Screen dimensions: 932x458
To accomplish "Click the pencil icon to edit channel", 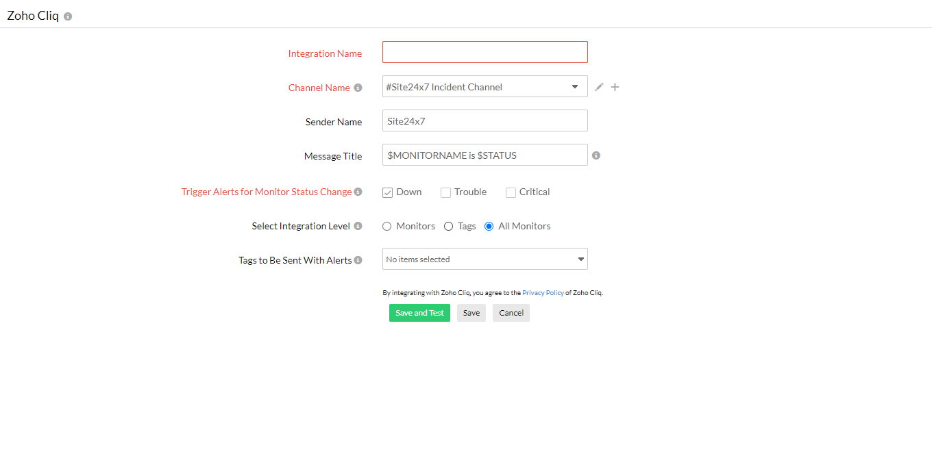I will click(599, 87).
